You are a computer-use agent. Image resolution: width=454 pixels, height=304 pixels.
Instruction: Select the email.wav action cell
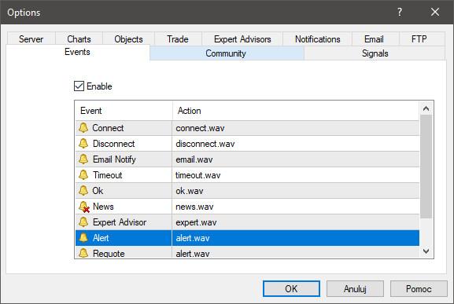click(295, 159)
